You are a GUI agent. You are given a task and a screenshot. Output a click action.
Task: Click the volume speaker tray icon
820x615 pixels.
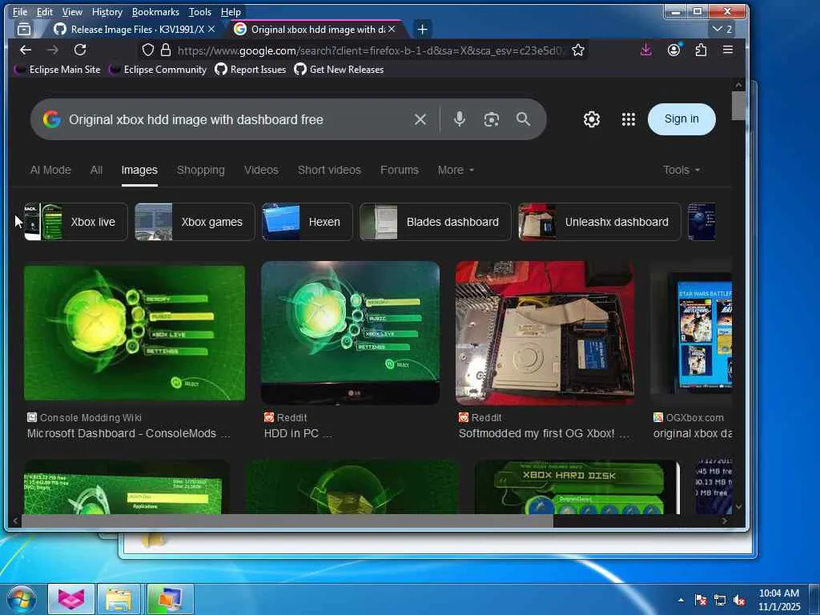[x=739, y=600]
